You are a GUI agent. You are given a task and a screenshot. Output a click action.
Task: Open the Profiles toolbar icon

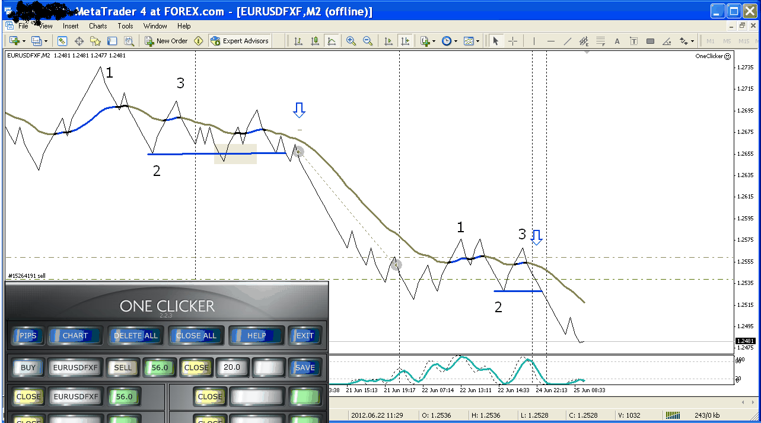tap(36, 41)
